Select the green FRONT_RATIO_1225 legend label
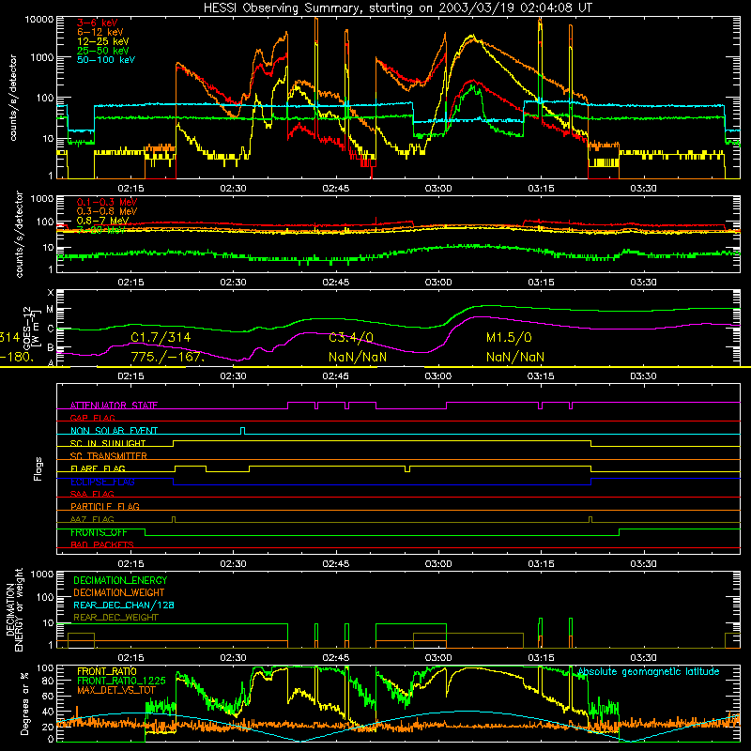Screen dimensions: 751x751 click(121, 681)
